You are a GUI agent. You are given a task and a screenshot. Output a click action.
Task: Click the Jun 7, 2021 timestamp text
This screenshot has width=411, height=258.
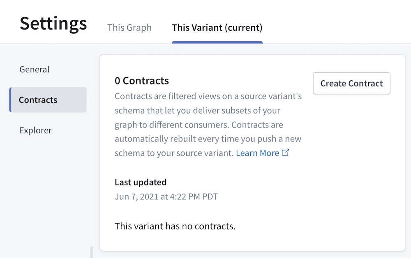tap(166, 196)
